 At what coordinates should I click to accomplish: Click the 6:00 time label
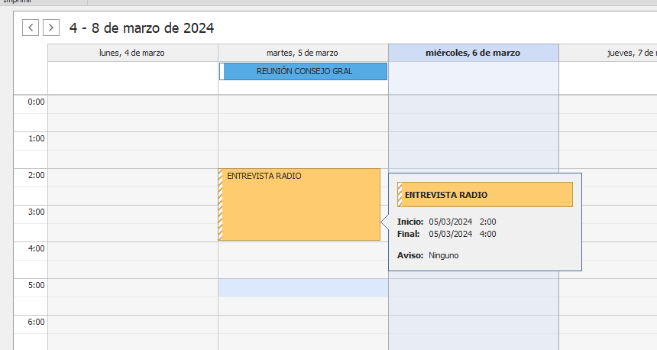click(x=36, y=322)
